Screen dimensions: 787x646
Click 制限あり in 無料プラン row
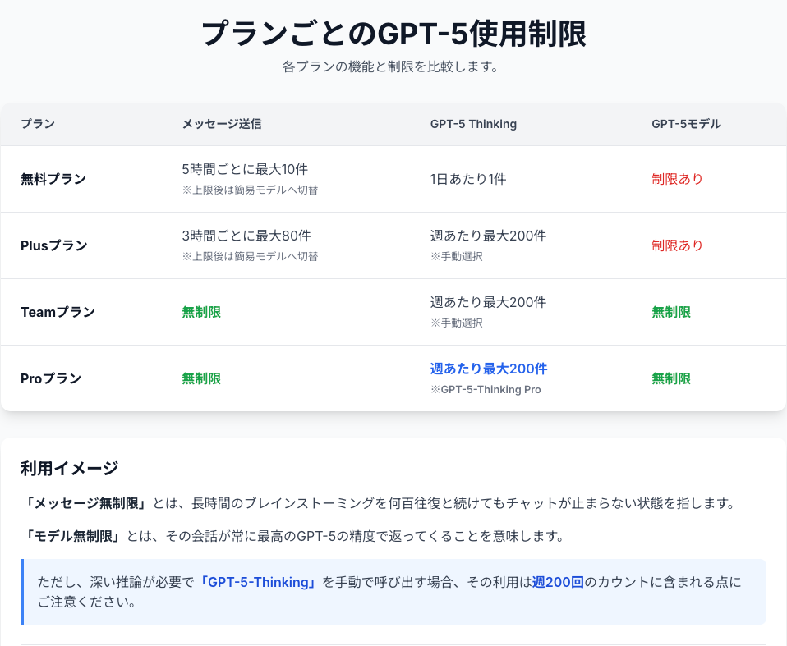tap(677, 179)
